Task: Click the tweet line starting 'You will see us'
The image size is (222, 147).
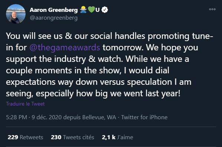Action: (110, 36)
